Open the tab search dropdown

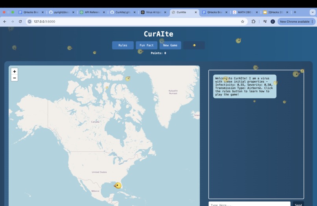[312, 12]
